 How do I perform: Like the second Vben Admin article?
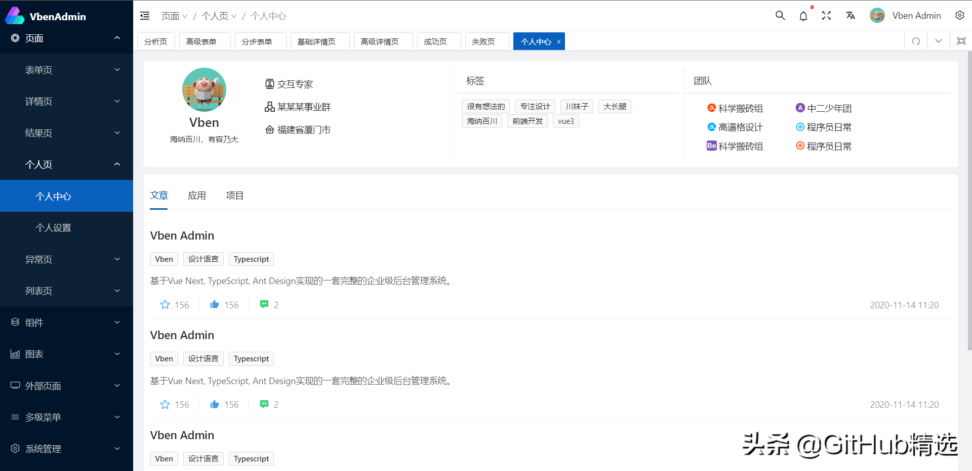pos(215,404)
